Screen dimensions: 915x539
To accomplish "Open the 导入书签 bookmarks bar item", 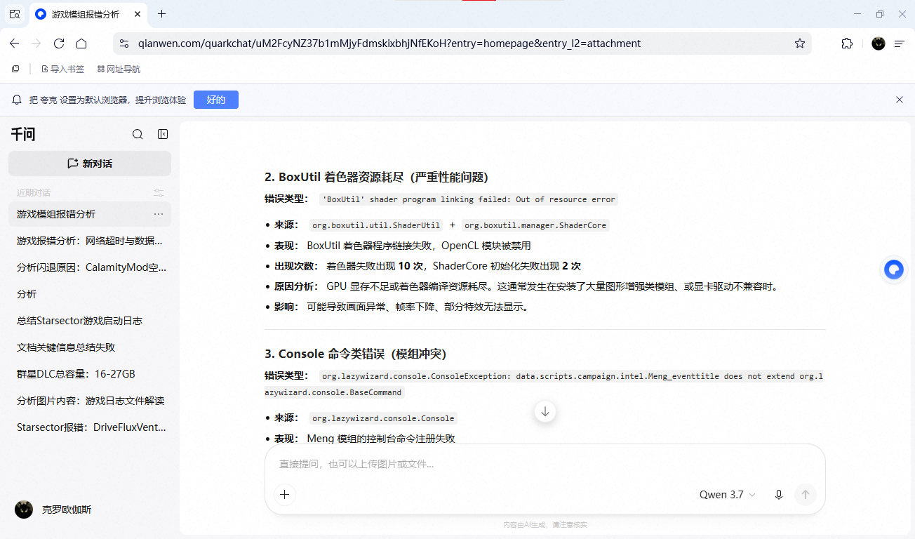I will (63, 69).
